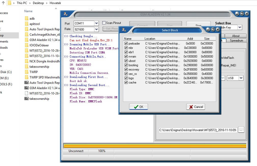Click the Hovatek breadcrumb in address bar
Viewport: 257px width, 166px height.
click(x=55, y=3)
